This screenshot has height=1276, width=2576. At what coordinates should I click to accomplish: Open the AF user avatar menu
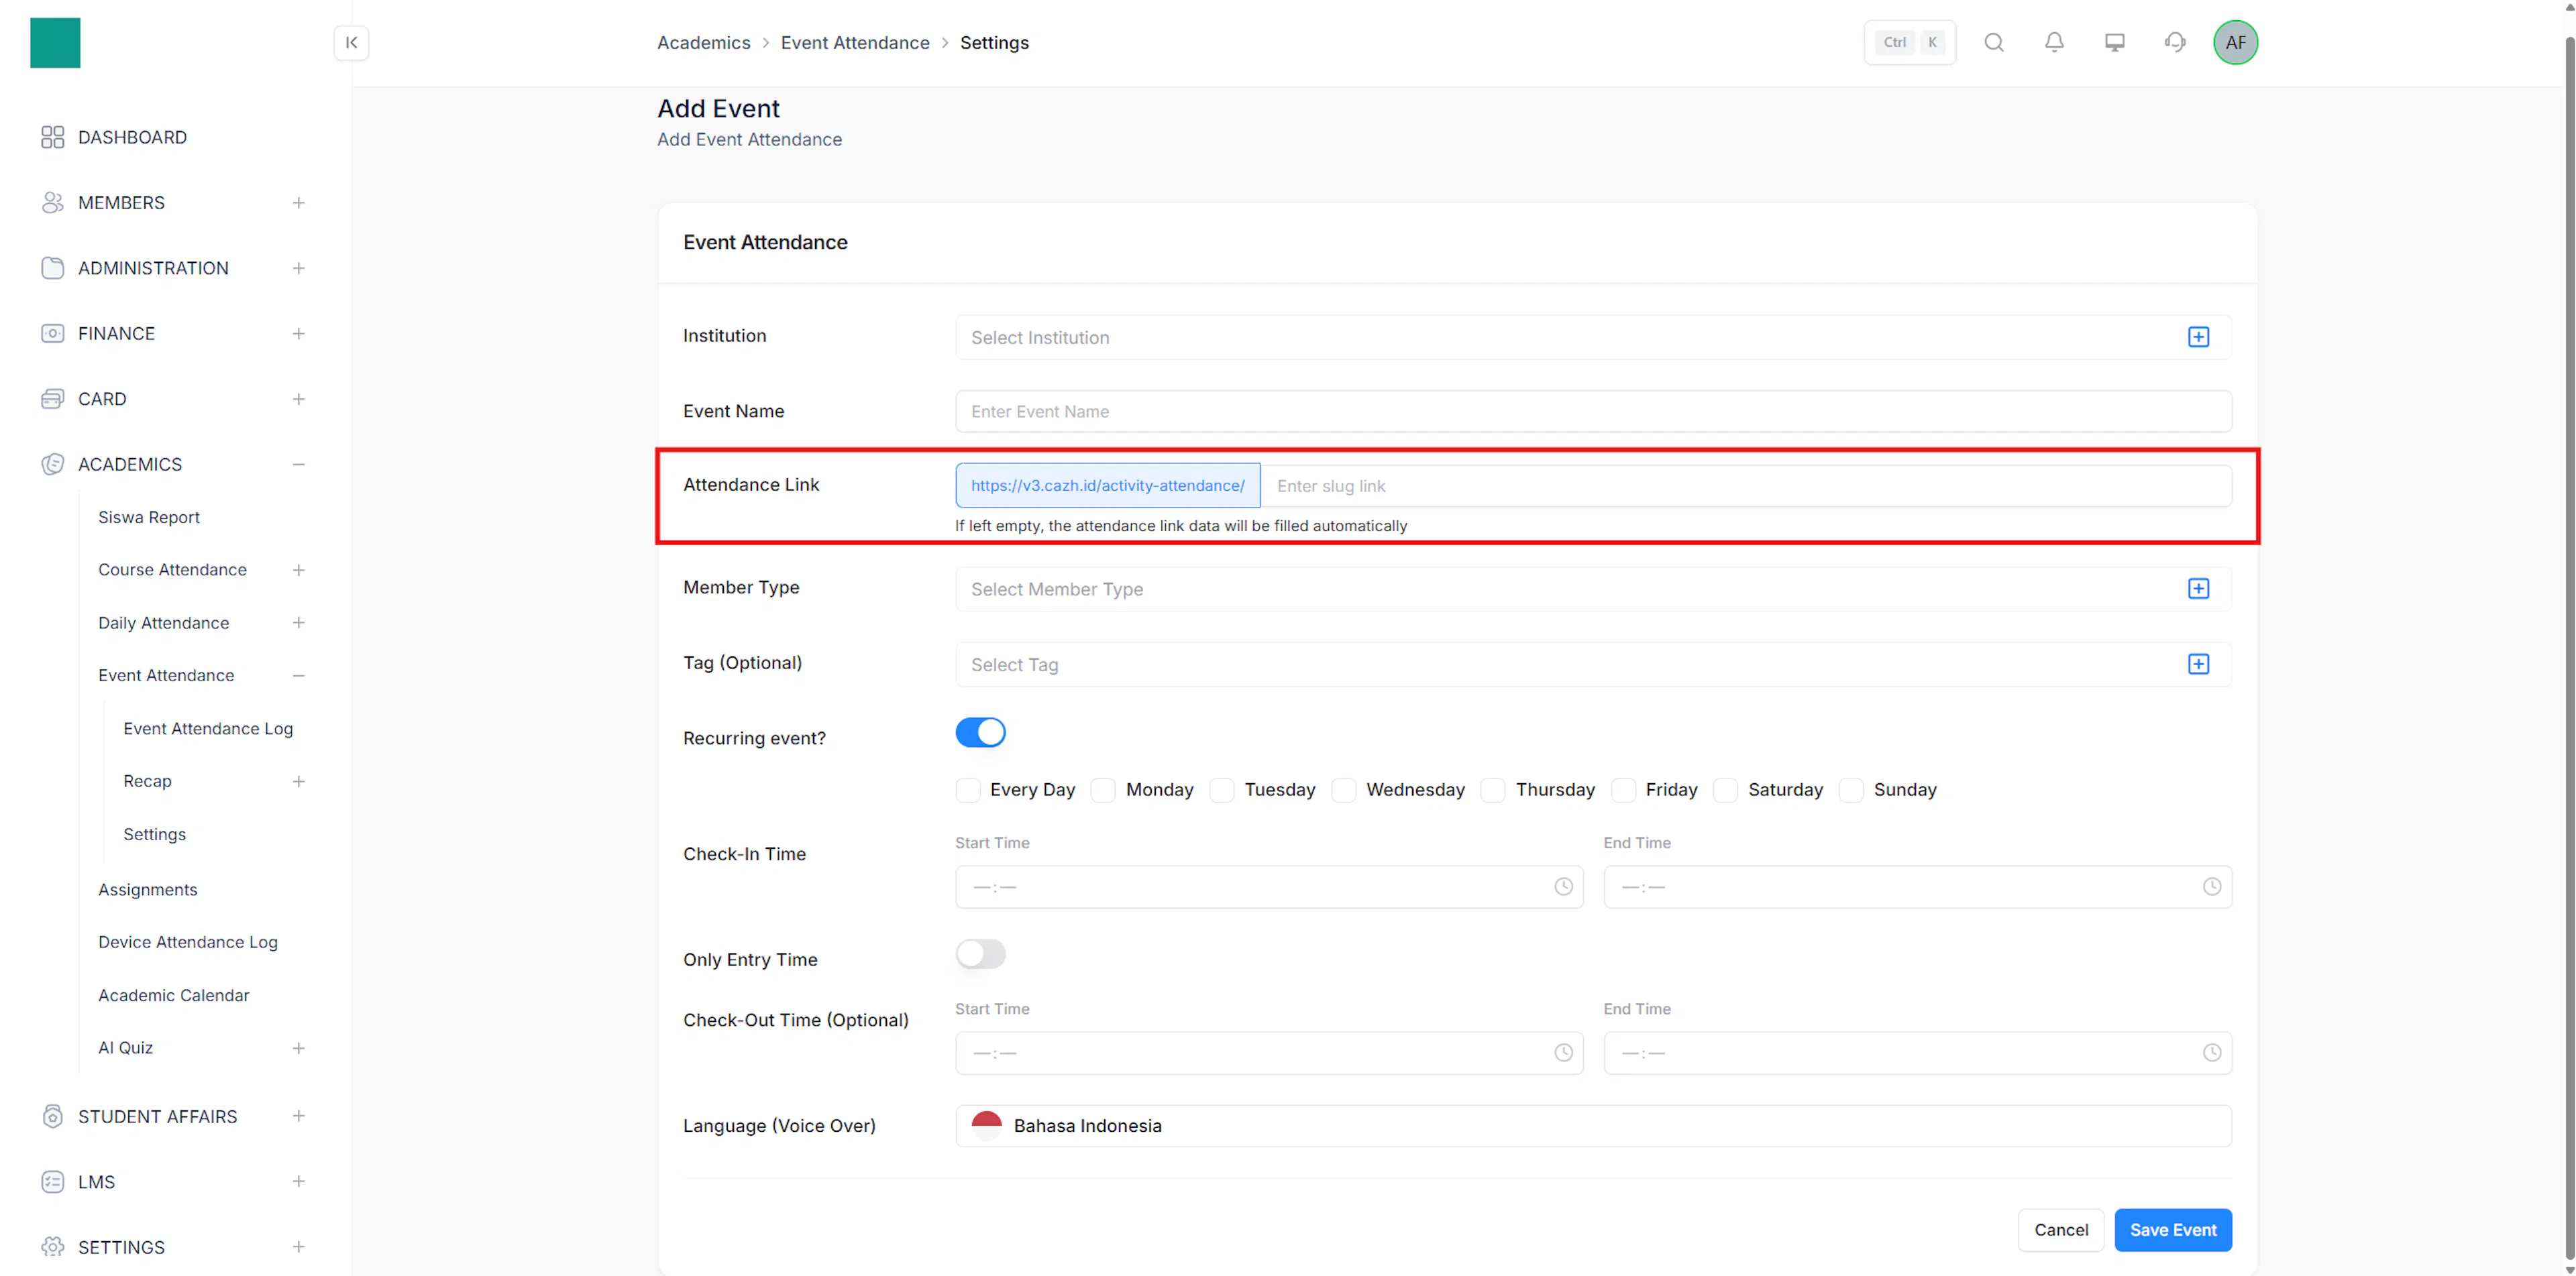2235,42
